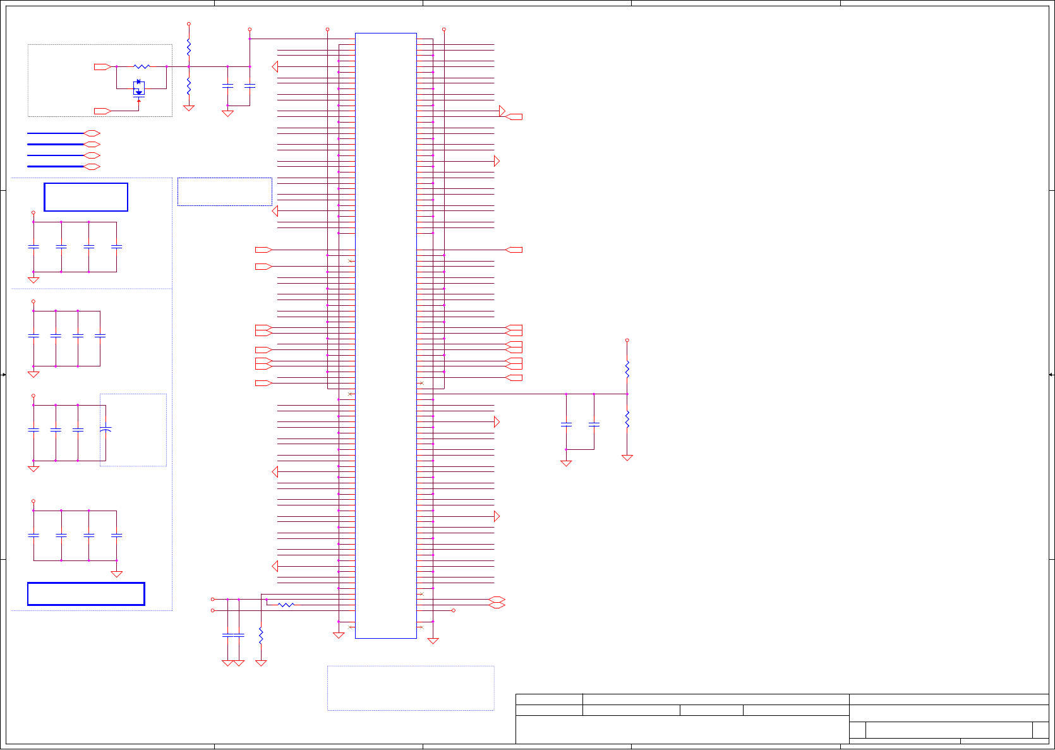Click the top-left vertical pull-up resistor
Viewport: 1055px width, 750px height.
pos(189,47)
